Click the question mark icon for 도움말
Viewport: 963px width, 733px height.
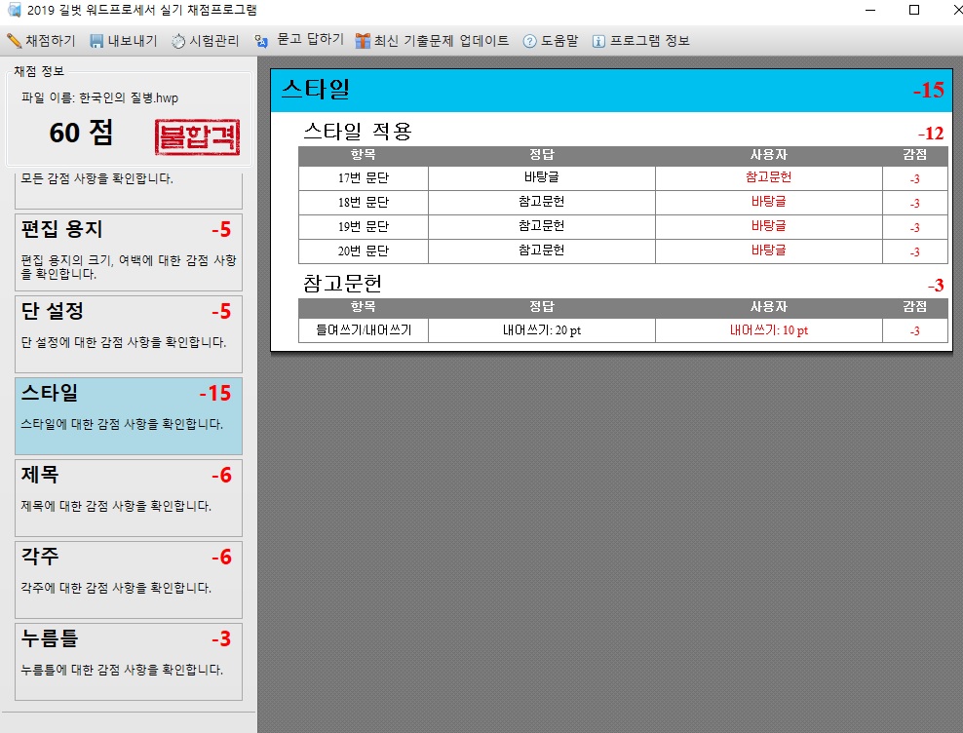[x=529, y=41]
